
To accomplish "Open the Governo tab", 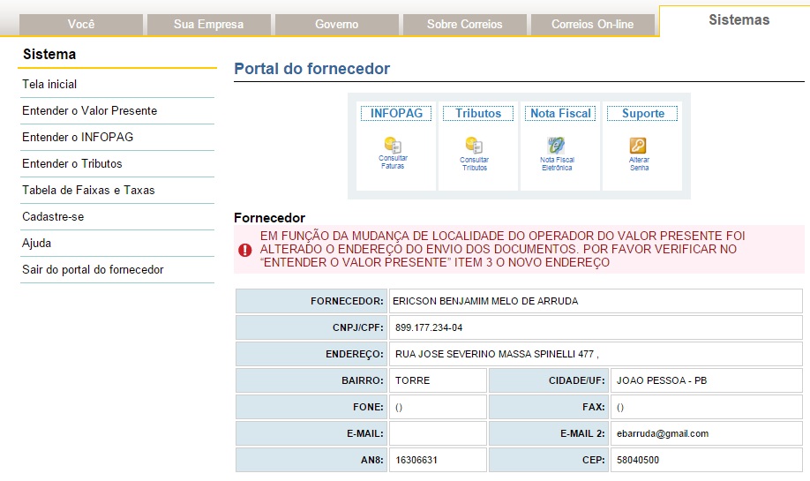I will 337,25.
